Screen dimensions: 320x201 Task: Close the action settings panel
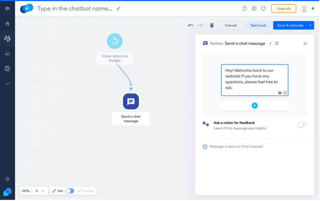click(305, 43)
